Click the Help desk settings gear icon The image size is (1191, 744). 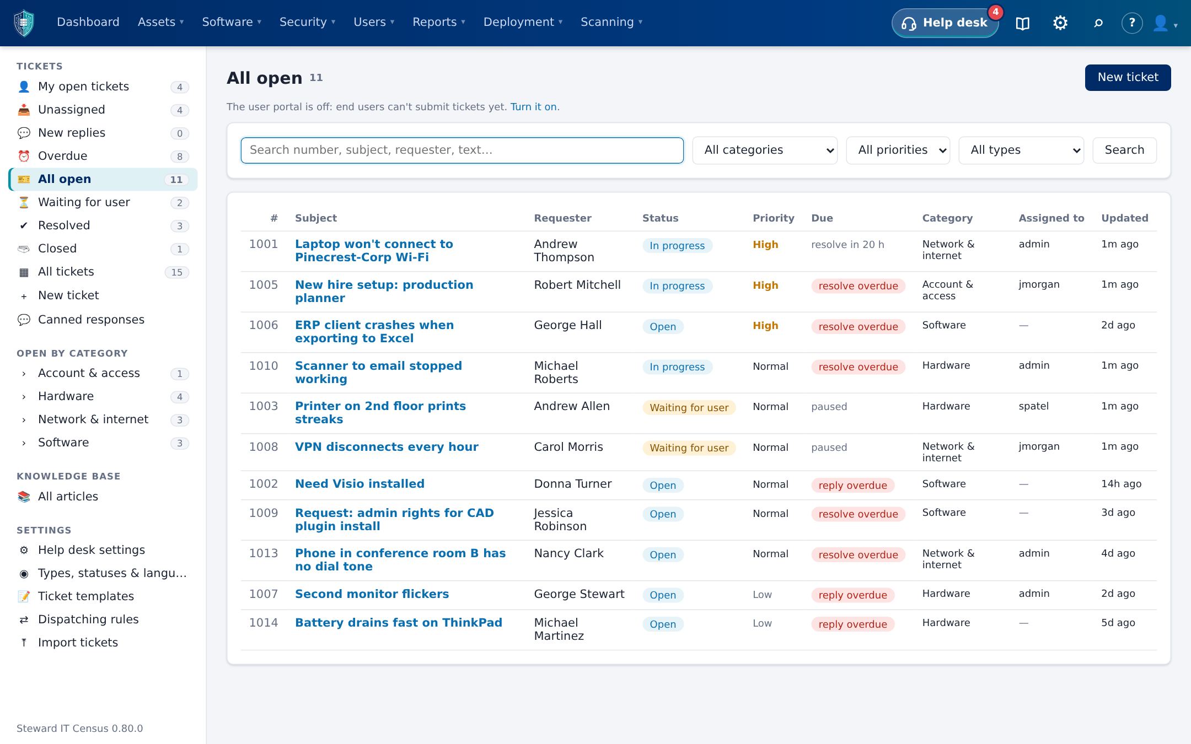pos(24,550)
